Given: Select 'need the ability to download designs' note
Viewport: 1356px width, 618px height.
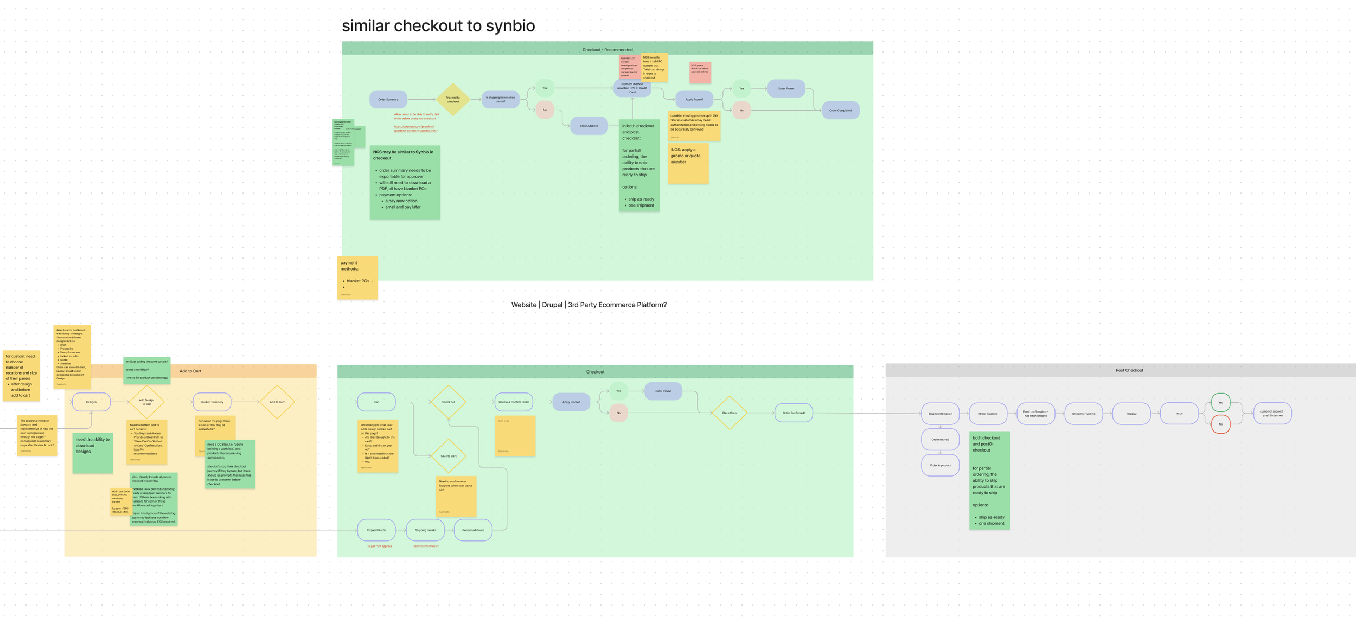Looking at the screenshot, I should [93, 453].
